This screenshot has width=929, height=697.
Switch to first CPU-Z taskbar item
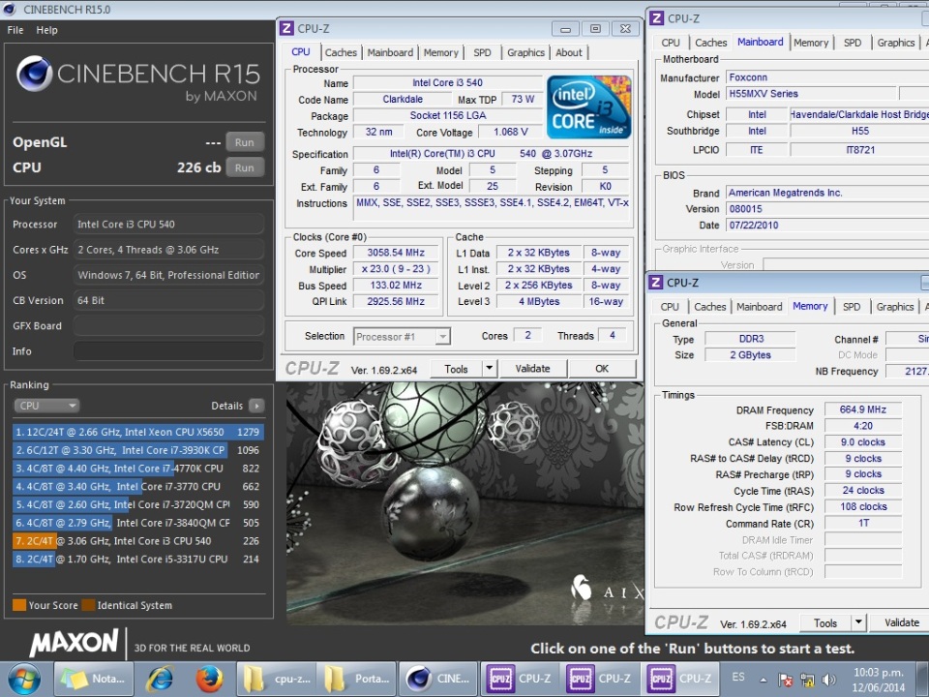pyautogui.click(x=519, y=680)
